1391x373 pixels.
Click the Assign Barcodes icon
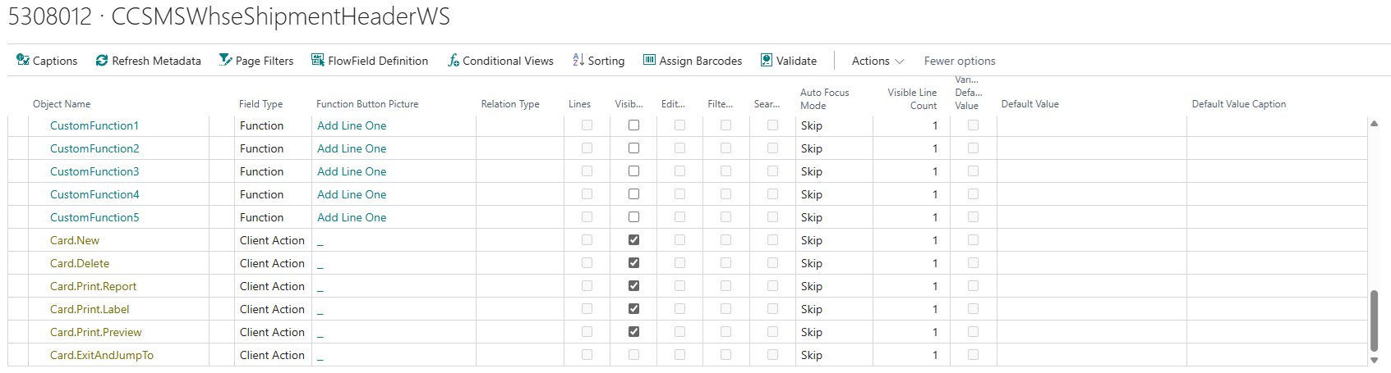point(649,60)
